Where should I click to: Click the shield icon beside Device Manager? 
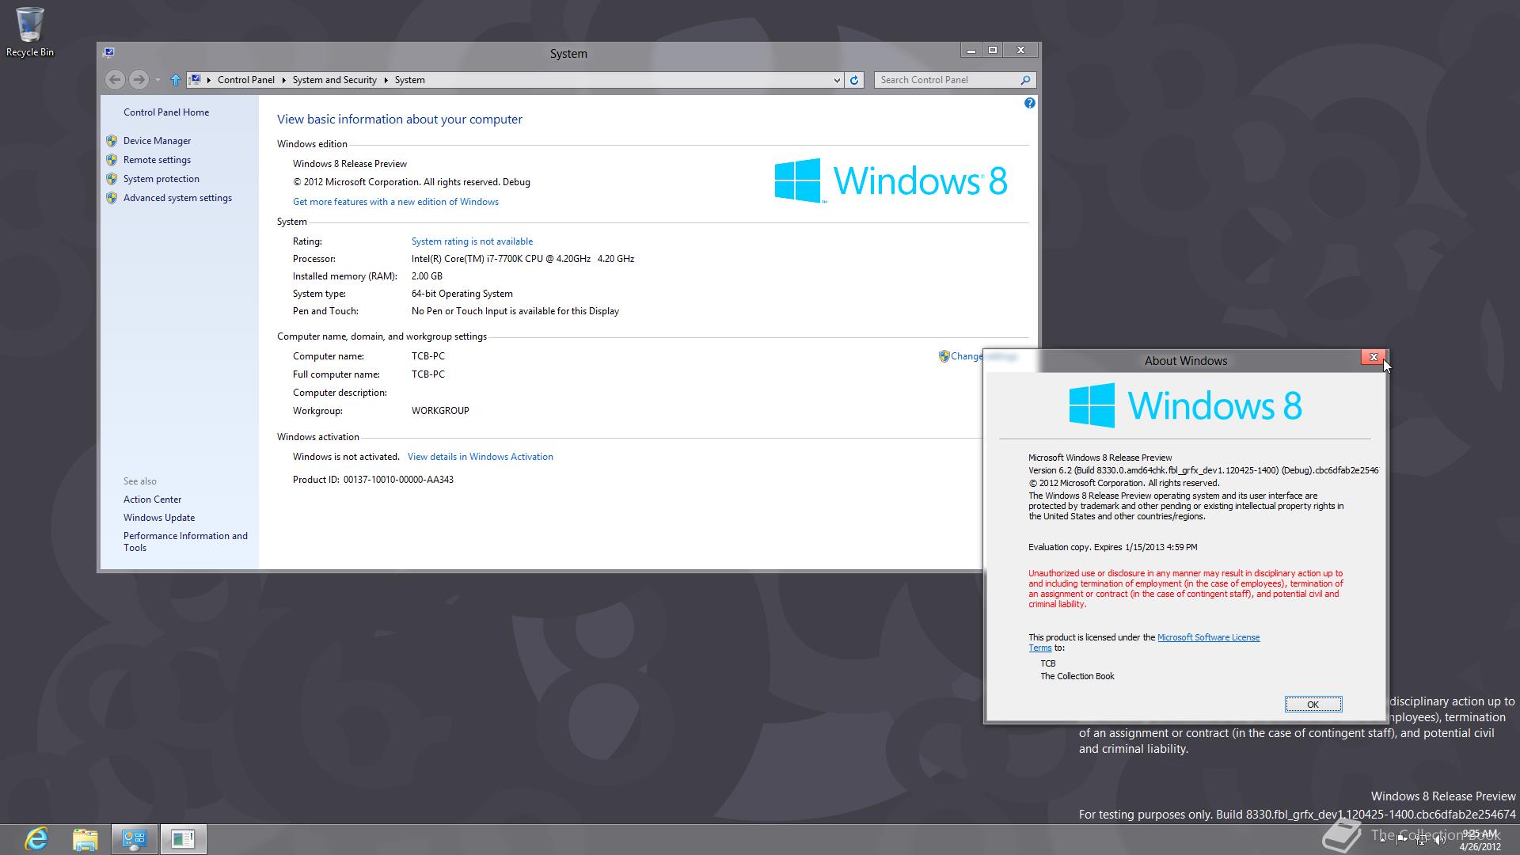click(x=112, y=141)
